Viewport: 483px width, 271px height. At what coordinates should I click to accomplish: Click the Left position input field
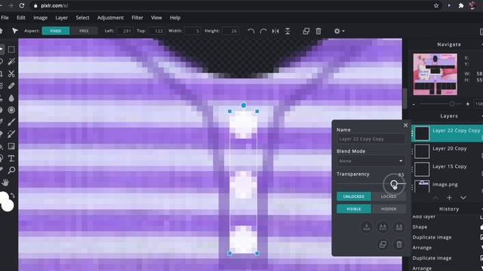pyautogui.click(x=125, y=31)
